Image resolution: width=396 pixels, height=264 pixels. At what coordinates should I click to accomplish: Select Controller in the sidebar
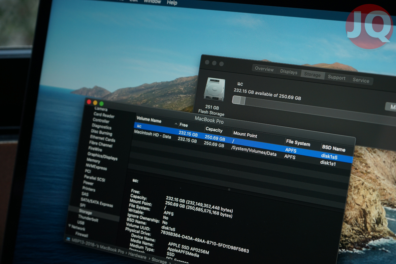[x=101, y=120]
